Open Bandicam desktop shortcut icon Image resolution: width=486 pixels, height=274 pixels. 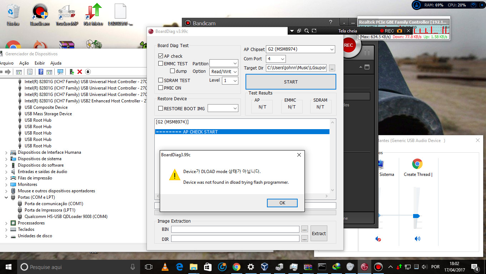pos(40,14)
